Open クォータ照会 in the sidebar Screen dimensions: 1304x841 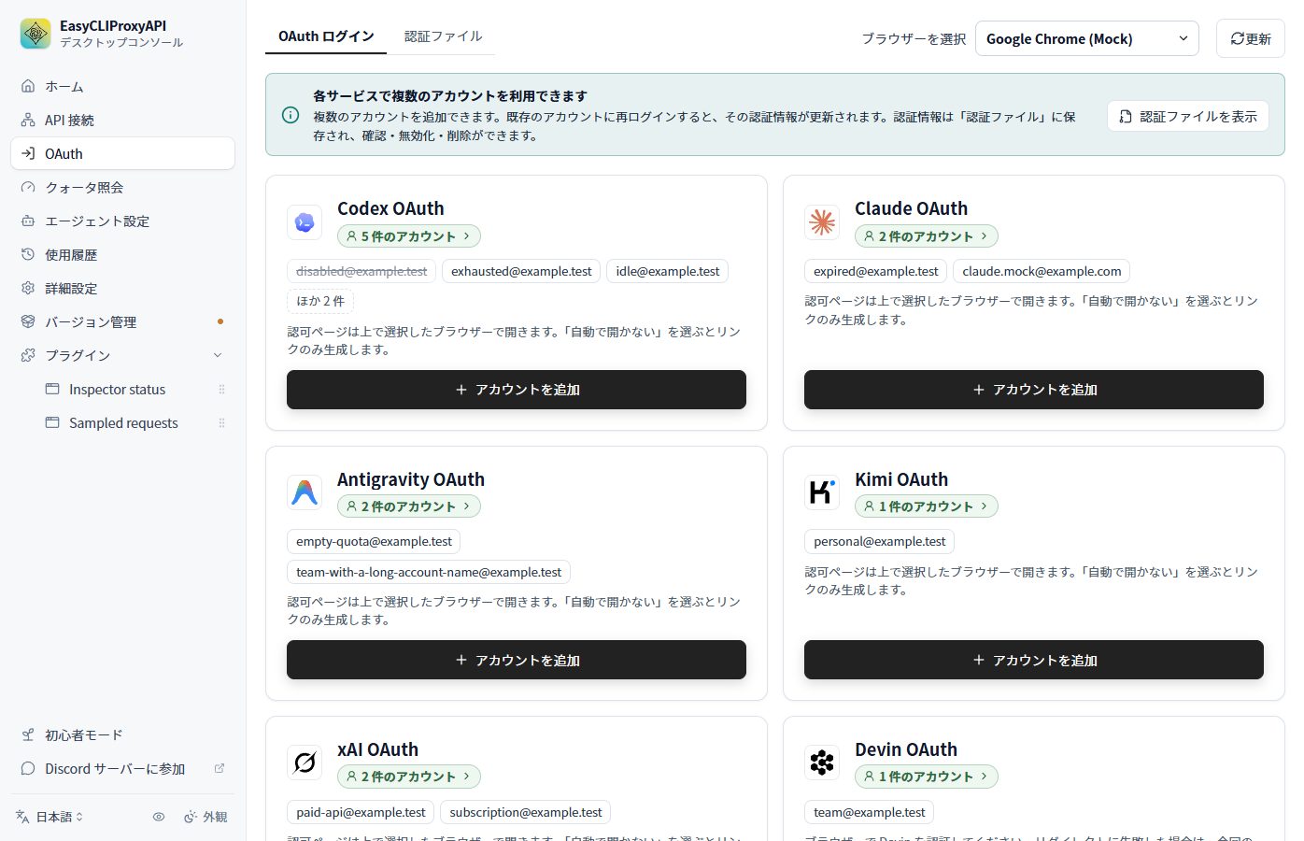click(122, 187)
